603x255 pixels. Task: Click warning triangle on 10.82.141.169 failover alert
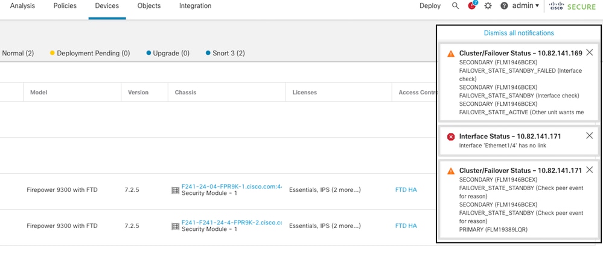point(451,54)
